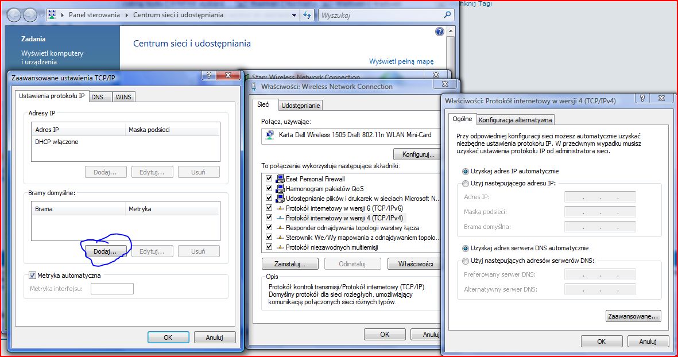Click the Dell Wireless adapter icon
Screen dimensions: 678x357
pos(270,135)
